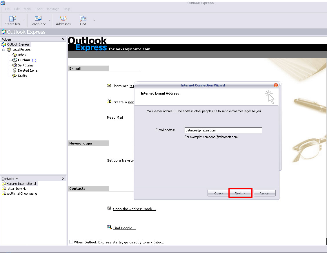Click the Set up a Newsgroups link
This screenshot has height=253, width=327.
(x=120, y=160)
